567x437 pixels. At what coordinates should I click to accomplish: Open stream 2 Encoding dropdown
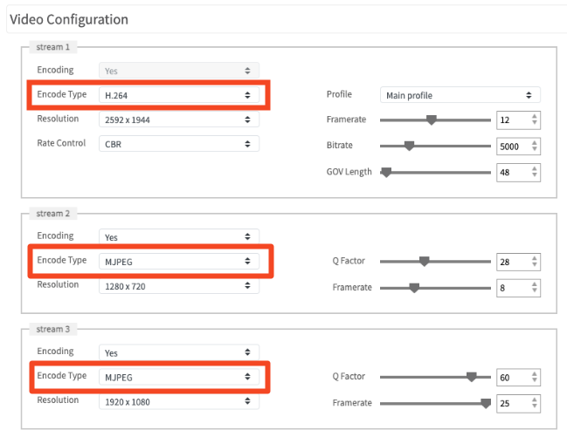point(178,236)
